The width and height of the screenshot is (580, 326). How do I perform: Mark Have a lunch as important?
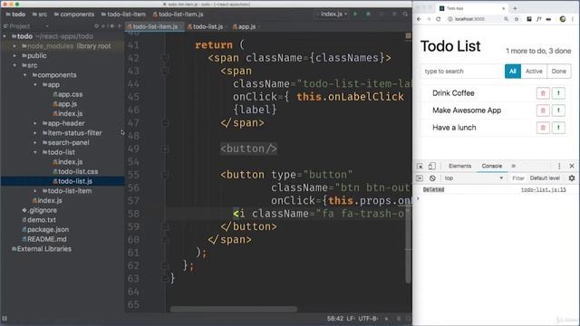coord(558,128)
